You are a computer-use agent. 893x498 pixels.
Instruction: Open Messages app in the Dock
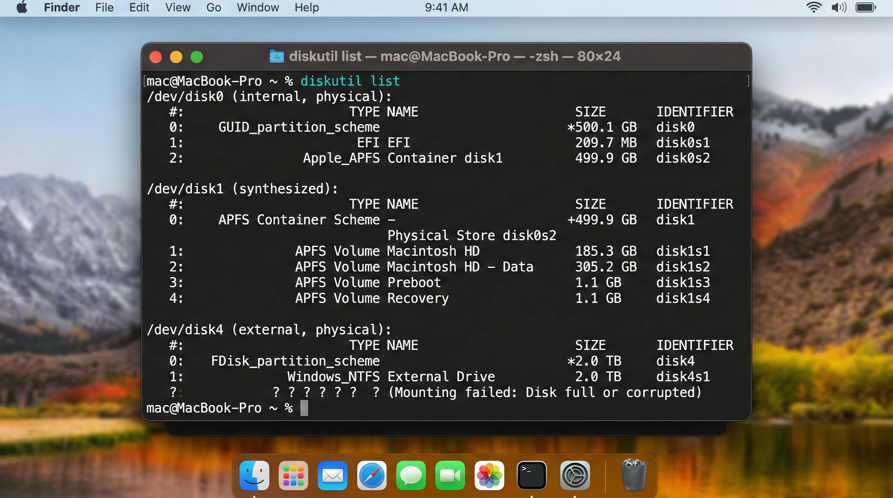tap(411, 475)
